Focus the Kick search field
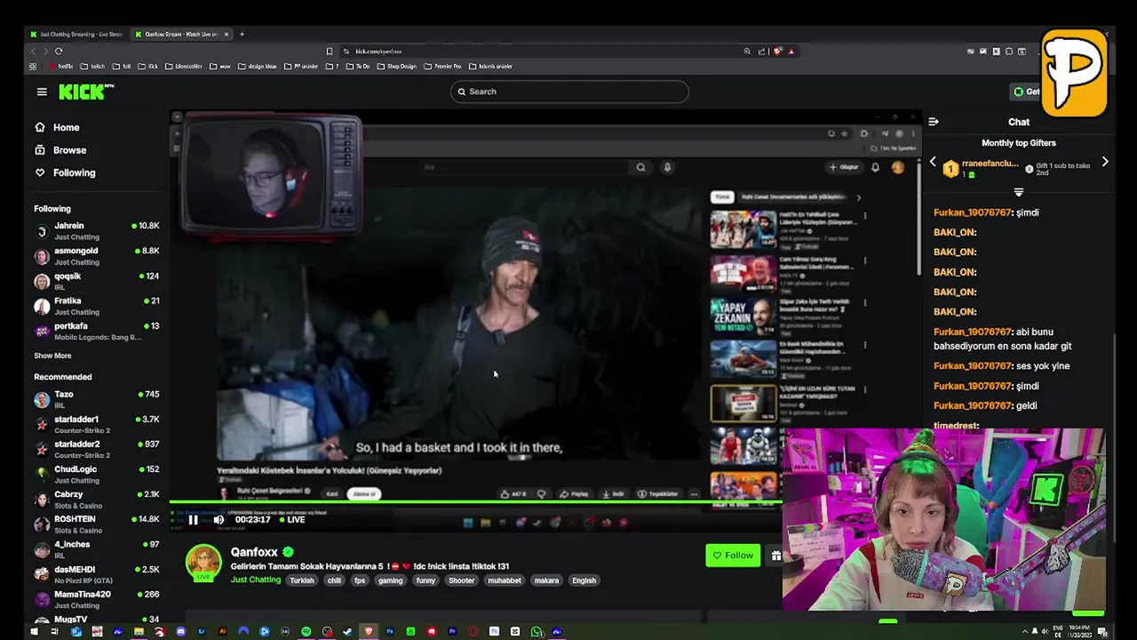Screen dimensions: 1137x640 click(x=569, y=92)
